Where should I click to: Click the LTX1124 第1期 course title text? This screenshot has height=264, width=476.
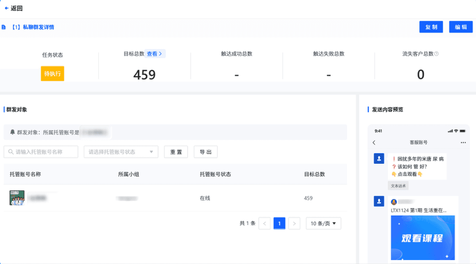[419, 210]
